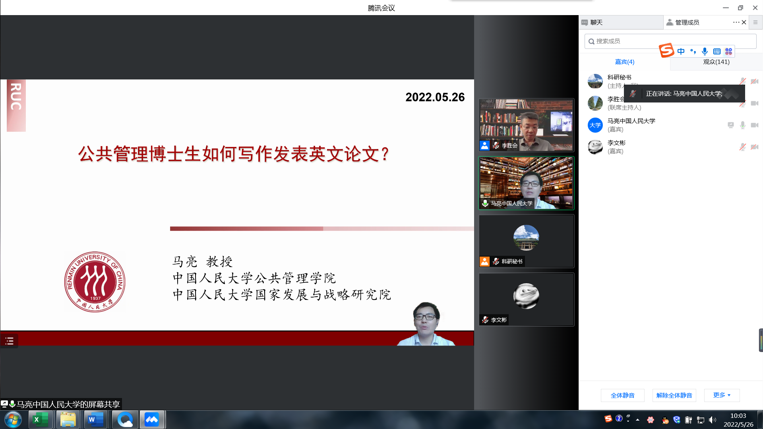Click 解除全体静音 unmute all button
This screenshot has width=763, height=429.
coord(674,395)
